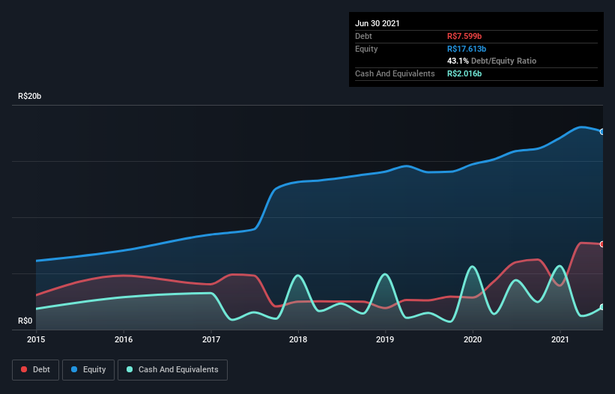Click the 2018 axis label
This screenshot has height=394, width=615.
tap(298, 339)
